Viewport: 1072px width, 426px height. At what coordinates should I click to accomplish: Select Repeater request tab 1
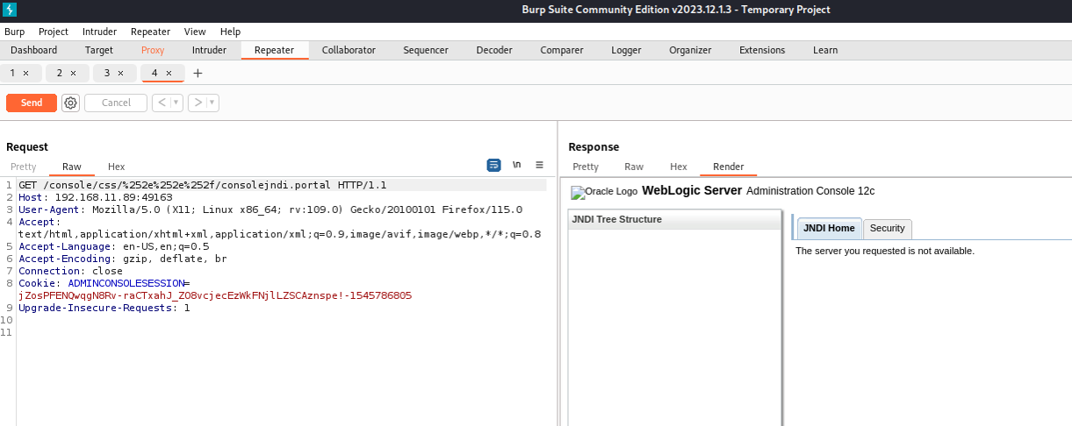13,74
